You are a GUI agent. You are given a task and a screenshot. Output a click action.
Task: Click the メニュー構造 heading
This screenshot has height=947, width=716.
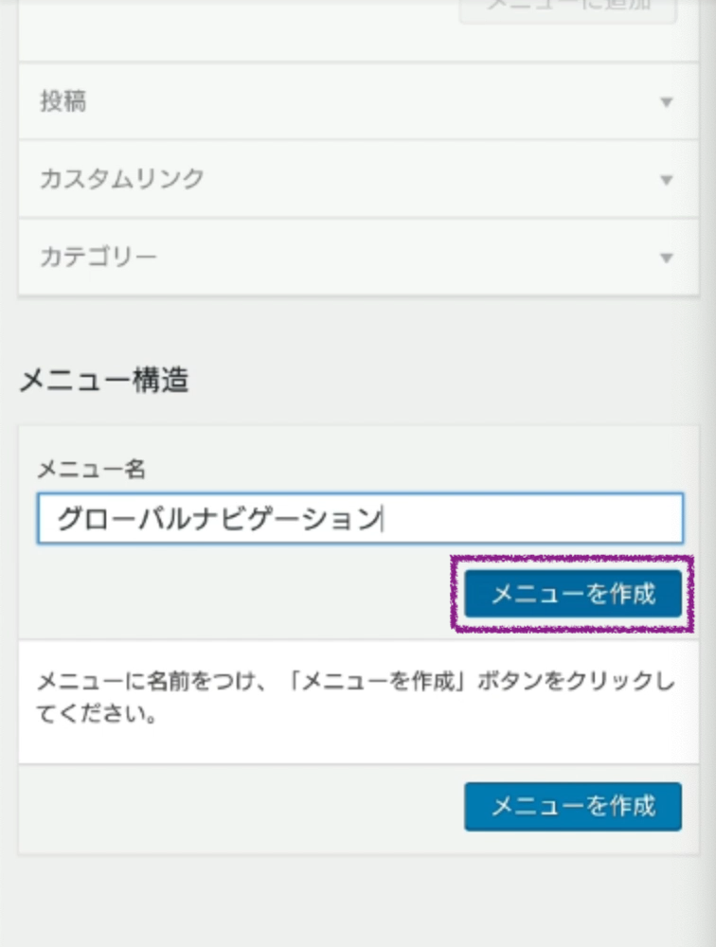pos(104,381)
